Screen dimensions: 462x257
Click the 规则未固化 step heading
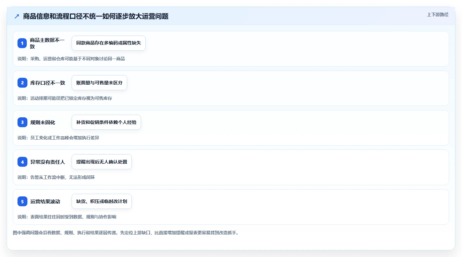pos(43,122)
